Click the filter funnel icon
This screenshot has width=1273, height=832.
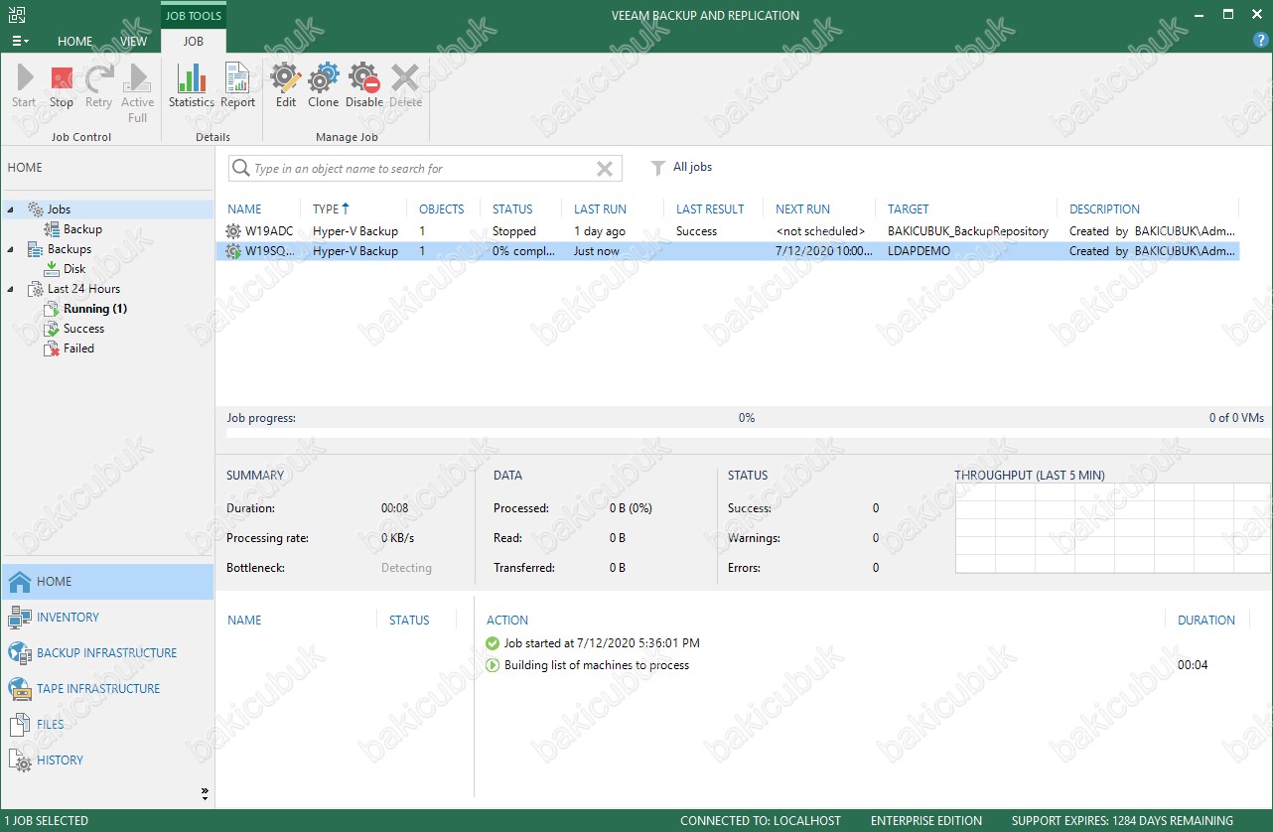click(657, 168)
